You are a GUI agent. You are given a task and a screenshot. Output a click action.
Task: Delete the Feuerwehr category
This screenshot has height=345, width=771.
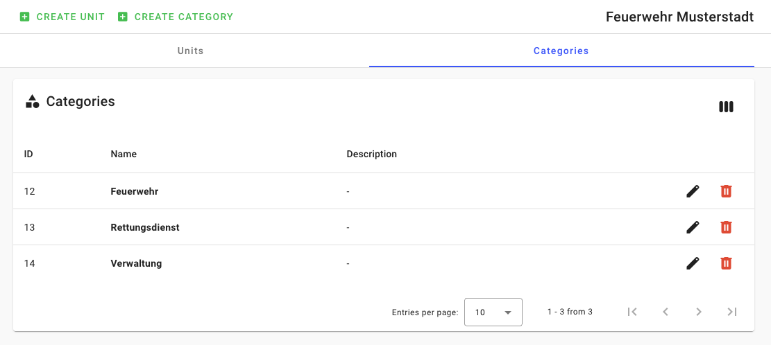coord(726,191)
